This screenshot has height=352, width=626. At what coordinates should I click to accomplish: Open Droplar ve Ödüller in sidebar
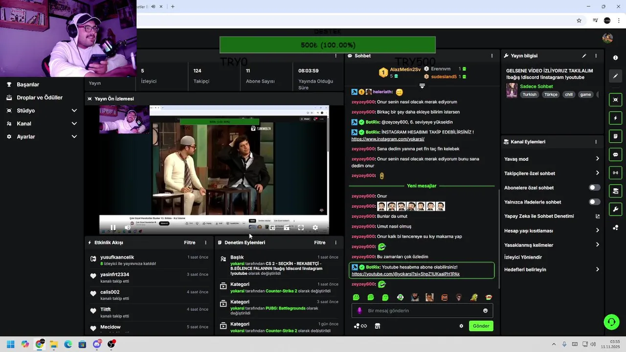click(40, 97)
